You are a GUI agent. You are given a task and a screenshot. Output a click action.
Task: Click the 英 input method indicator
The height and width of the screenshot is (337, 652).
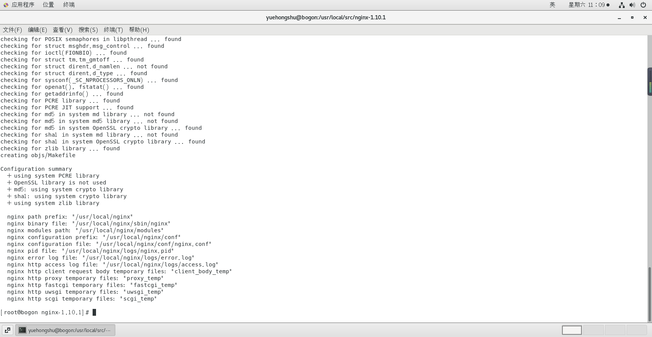coord(552,5)
